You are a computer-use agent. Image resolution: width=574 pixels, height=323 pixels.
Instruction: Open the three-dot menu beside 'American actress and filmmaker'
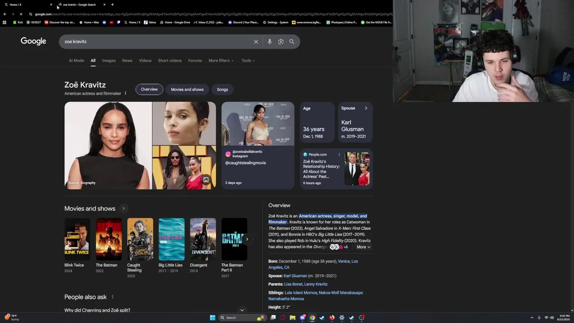coord(126,93)
